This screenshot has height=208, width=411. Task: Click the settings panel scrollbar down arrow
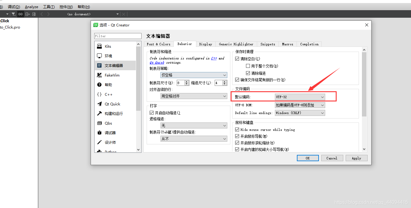click(364, 149)
